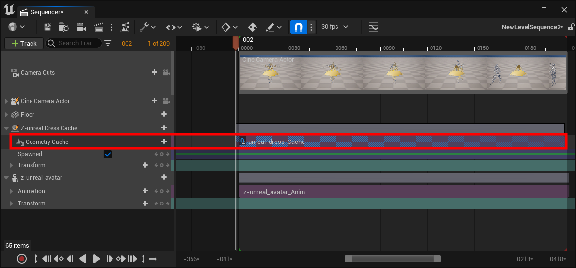Add track to z-unreal_avatar
576x268 pixels.
164,177
